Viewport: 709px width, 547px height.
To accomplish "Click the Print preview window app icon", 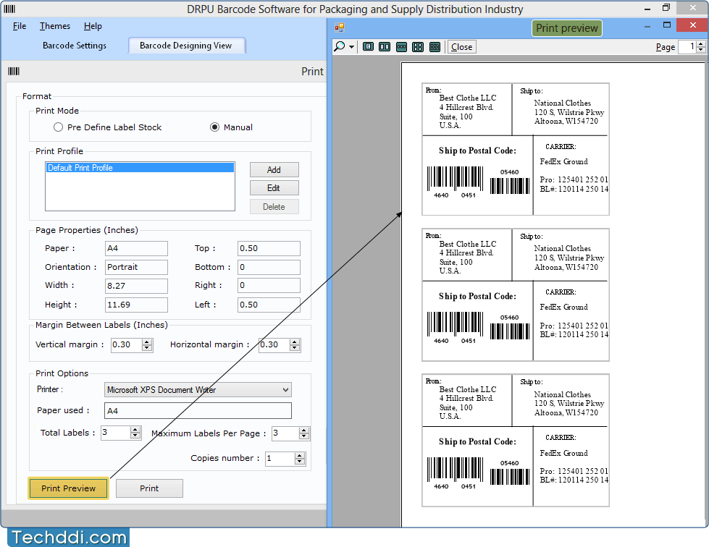I will (340, 27).
